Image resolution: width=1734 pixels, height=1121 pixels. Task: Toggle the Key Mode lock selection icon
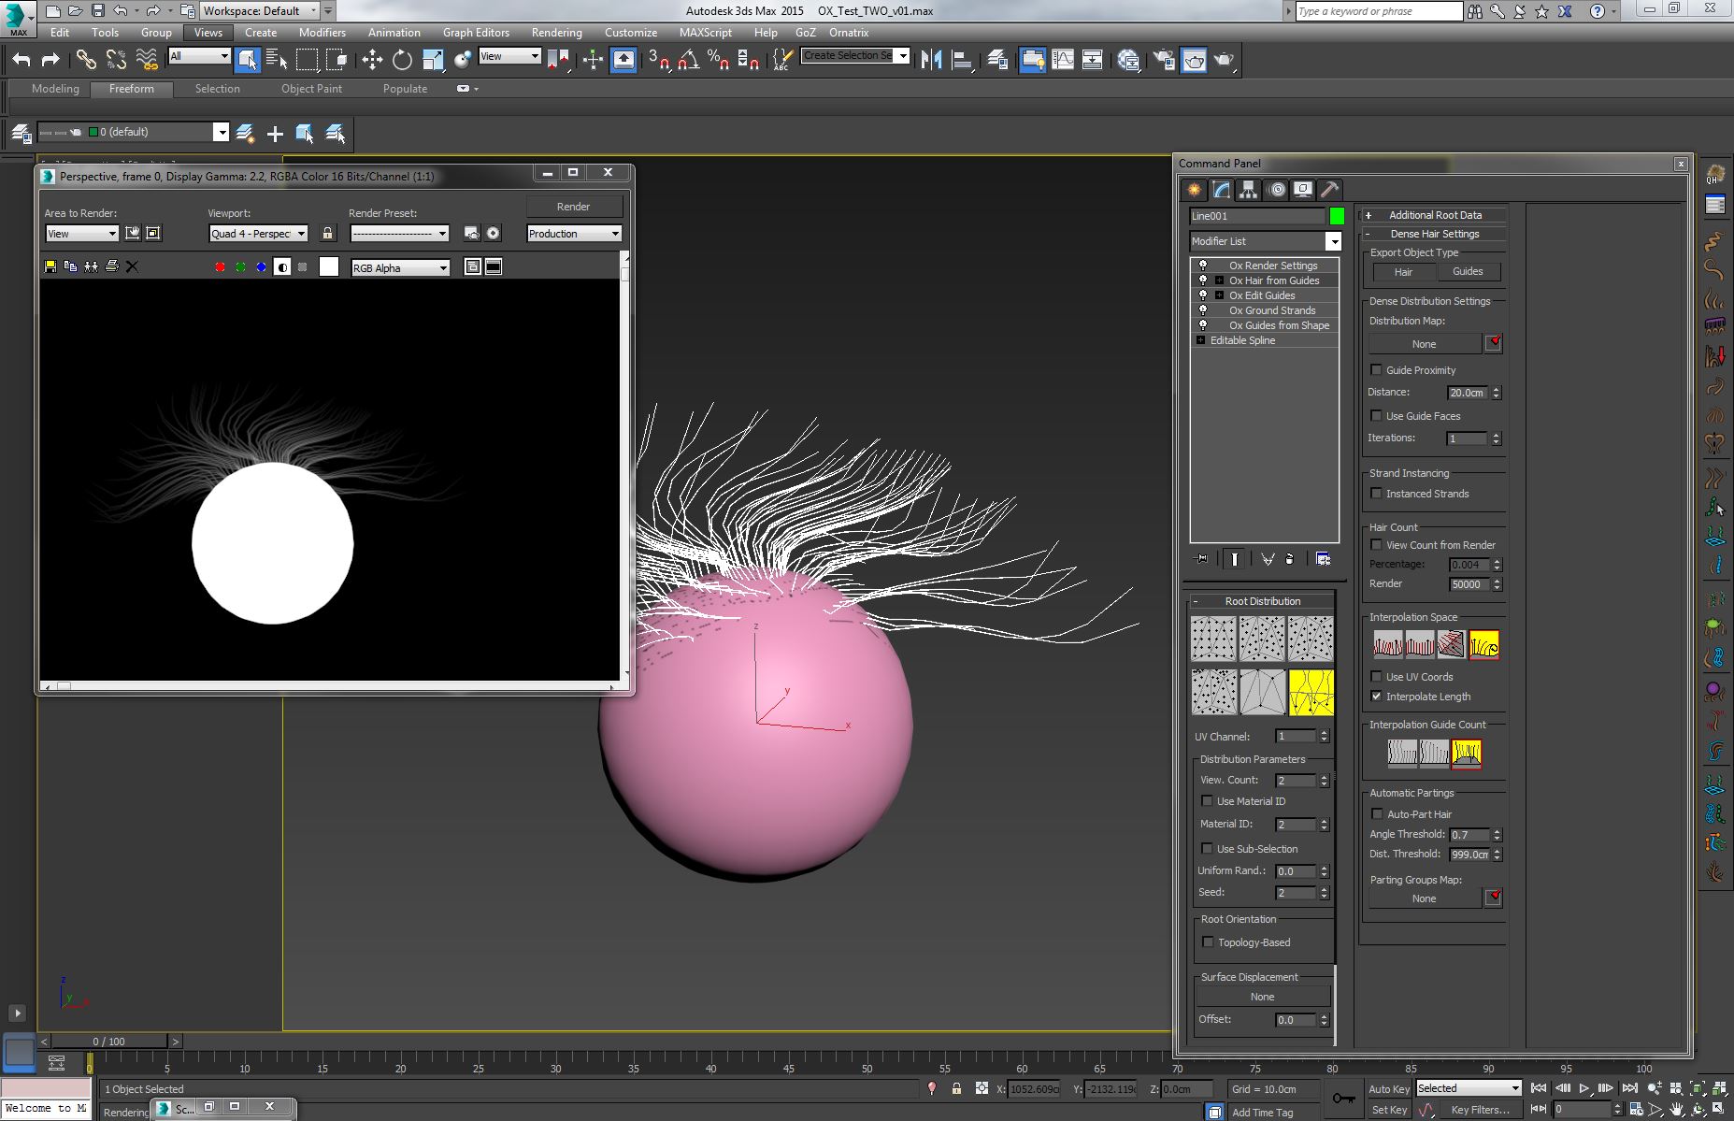[956, 1088]
